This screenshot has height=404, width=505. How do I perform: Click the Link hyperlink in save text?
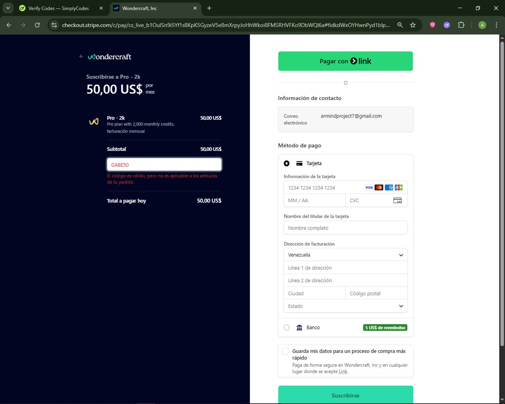[343, 371]
